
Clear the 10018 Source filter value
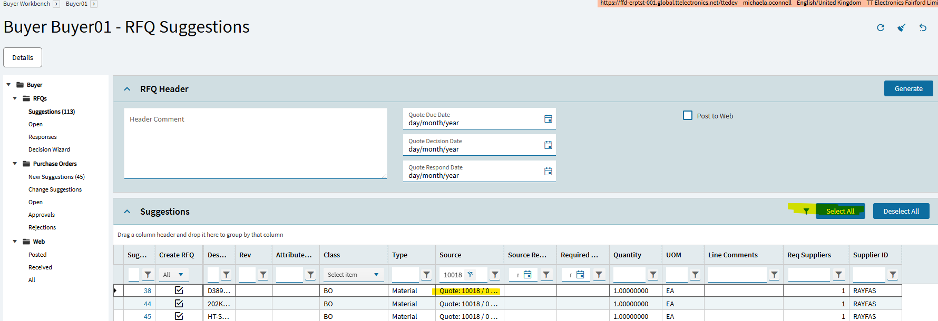471,274
